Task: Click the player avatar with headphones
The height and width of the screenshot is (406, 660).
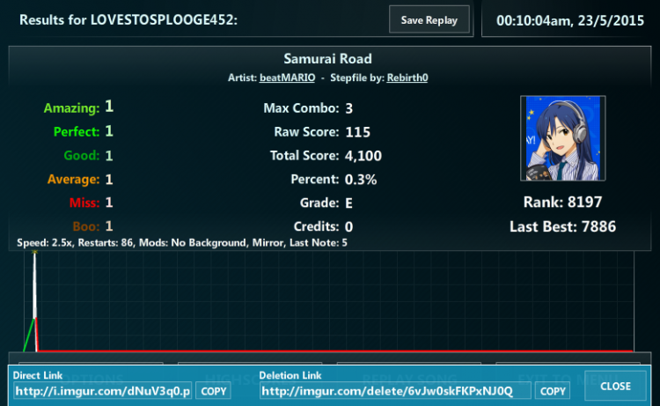Action: coord(563,138)
